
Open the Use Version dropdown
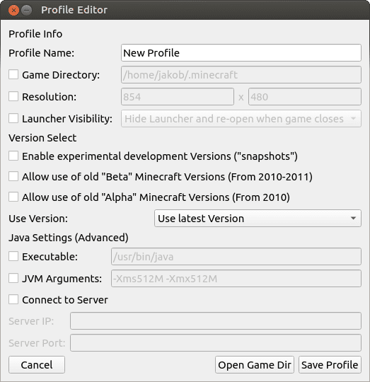click(x=258, y=219)
